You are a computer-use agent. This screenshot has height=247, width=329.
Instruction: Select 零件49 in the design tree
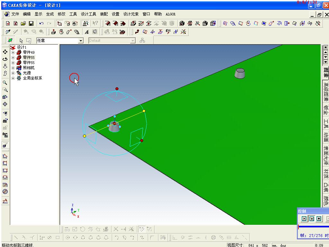click(29, 52)
